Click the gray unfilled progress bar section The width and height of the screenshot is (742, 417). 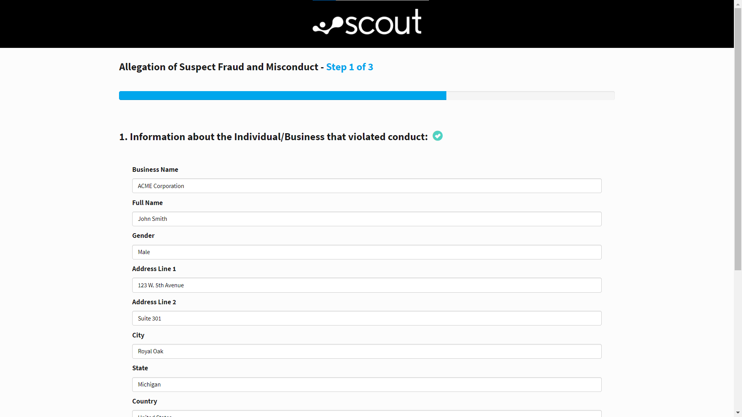click(530, 96)
